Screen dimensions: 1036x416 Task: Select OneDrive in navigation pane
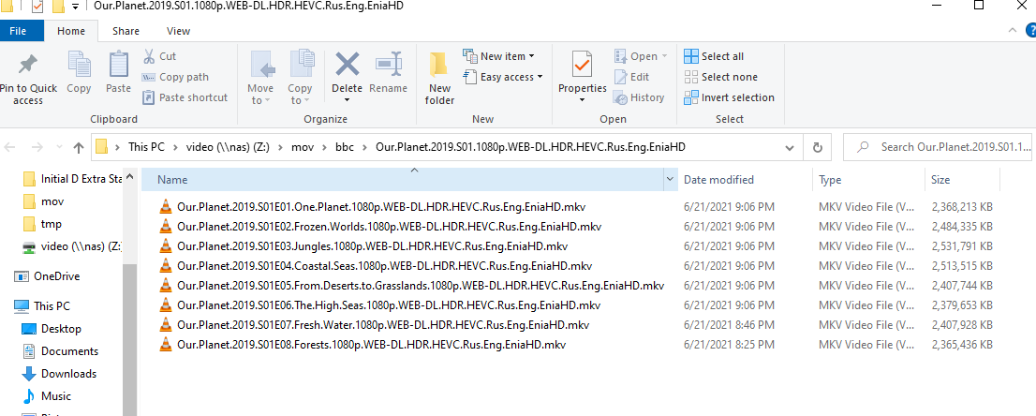[46, 276]
